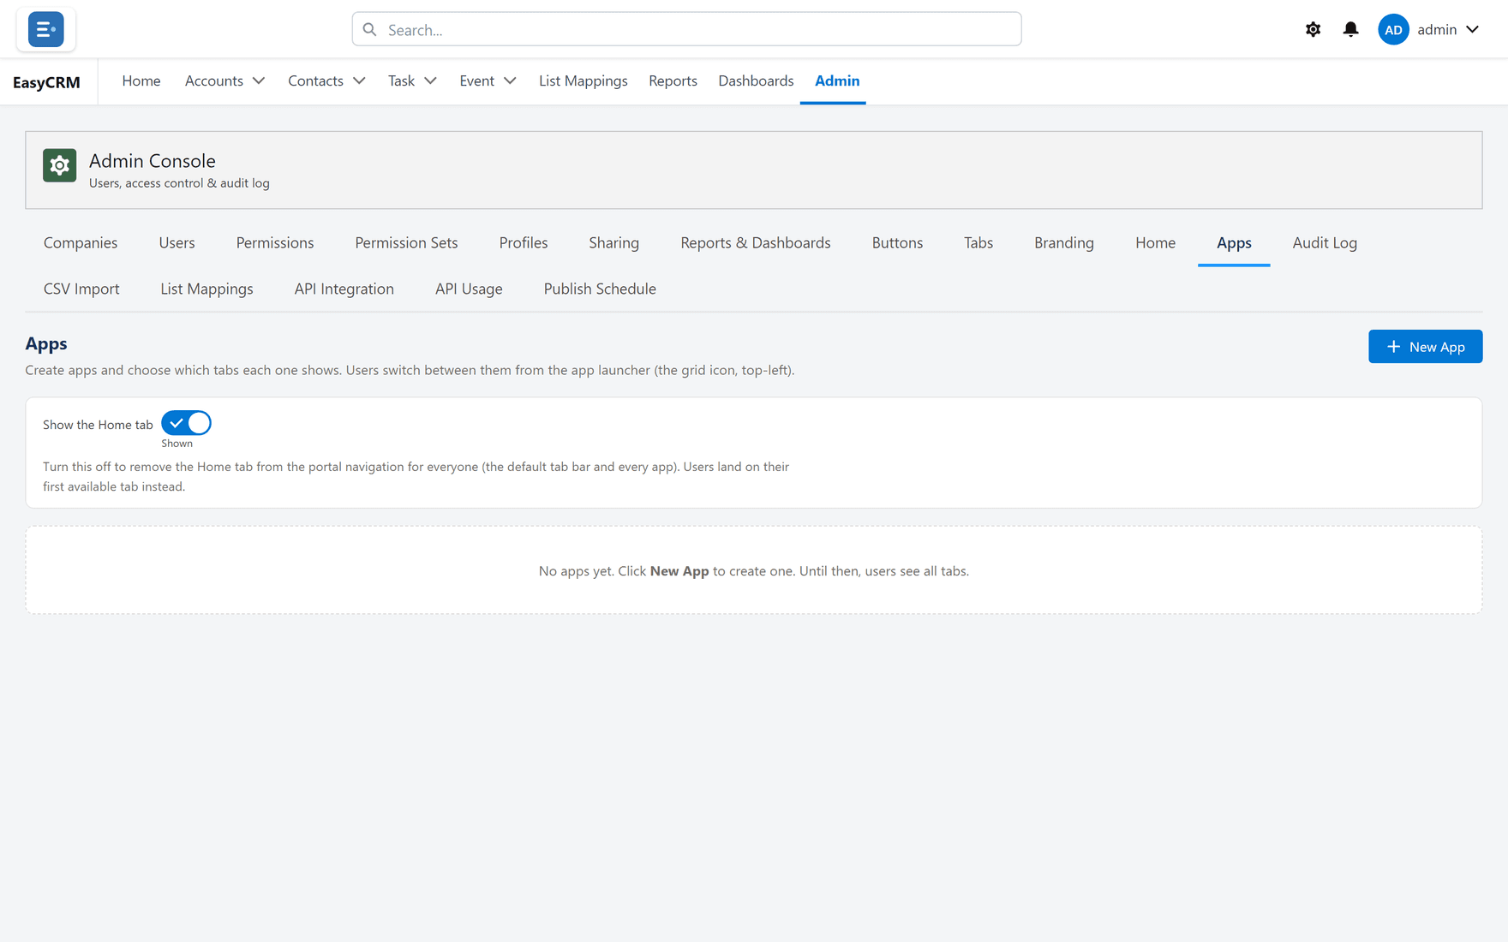Open Reports in top navigation

click(x=673, y=80)
